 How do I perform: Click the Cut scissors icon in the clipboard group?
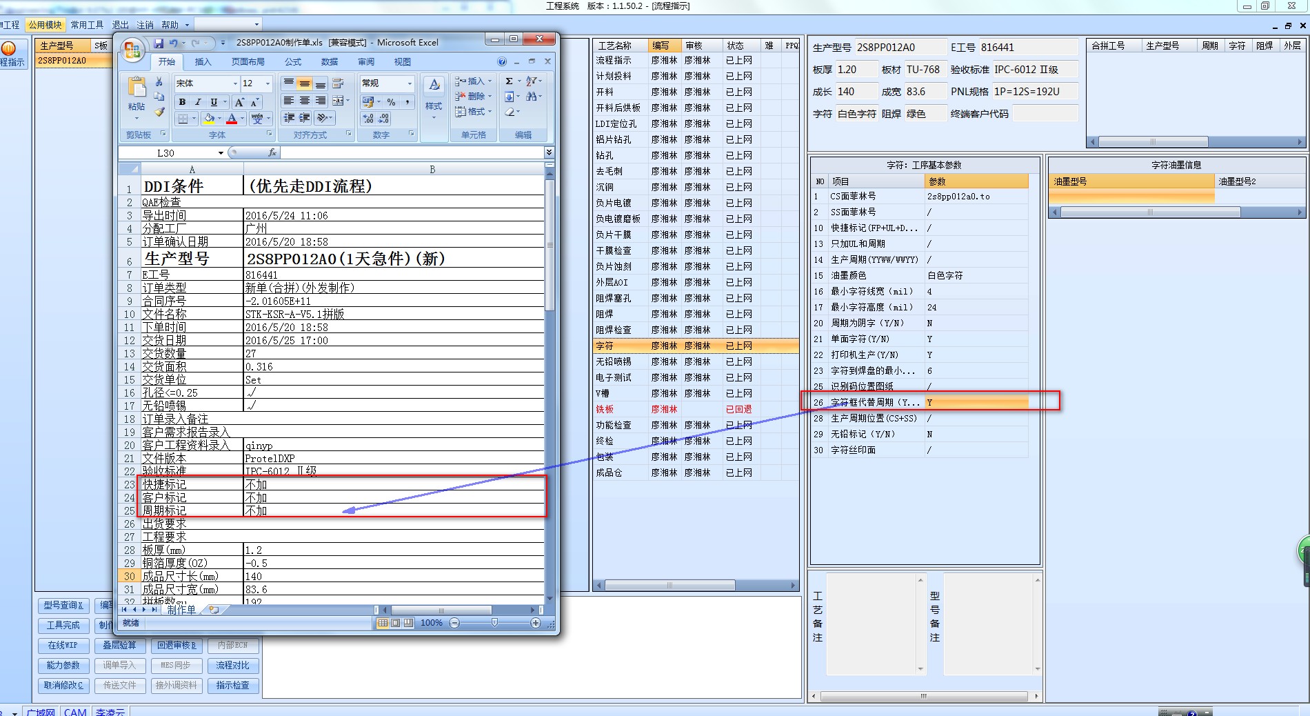pyautogui.click(x=159, y=82)
